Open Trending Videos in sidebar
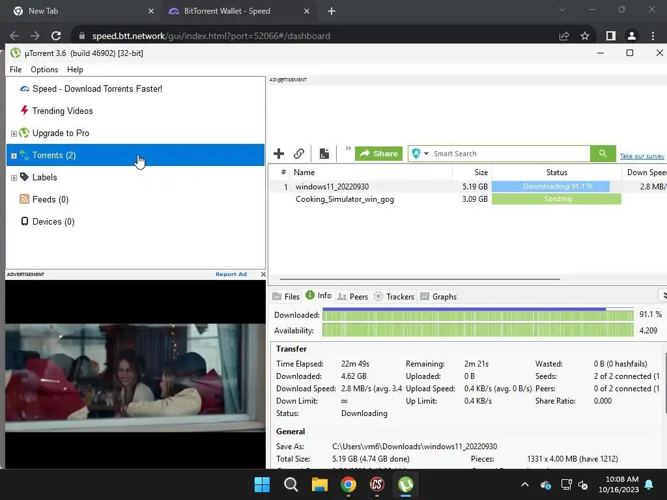Screen dimensions: 667x500 click(x=62, y=111)
